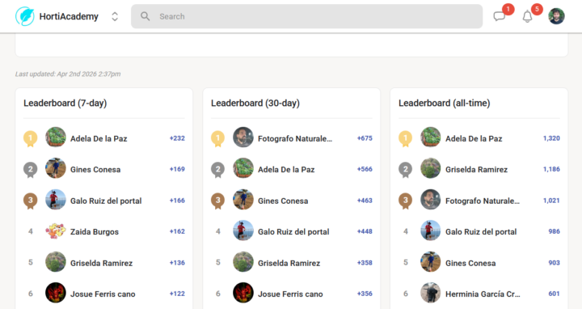Open Griselda Ramirez in 7-day leaderboard

click(101, 263)
